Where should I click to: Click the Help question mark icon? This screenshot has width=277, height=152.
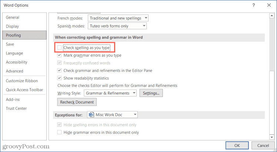(x=254, y=5)
